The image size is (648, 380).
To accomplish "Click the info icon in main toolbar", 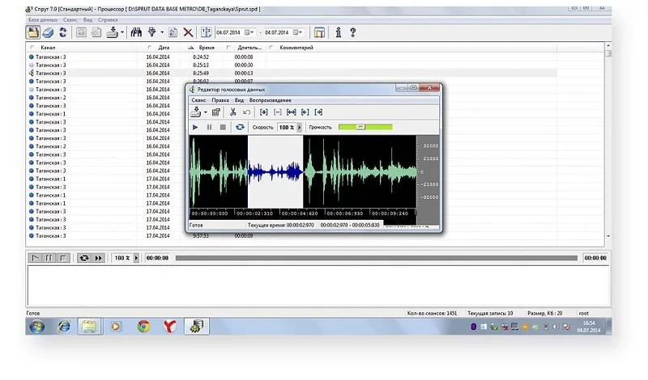I will tap(338, 32).
